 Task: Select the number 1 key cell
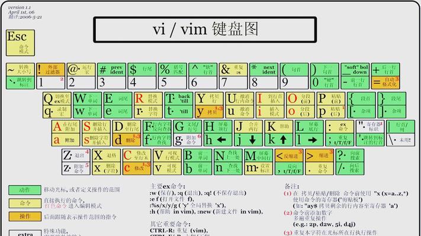[x=51, y=83]
